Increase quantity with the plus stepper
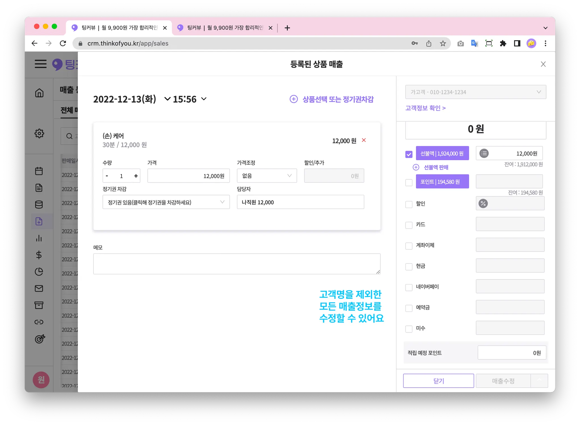This screenshot has width=580, height=425. tap(136, 176)
